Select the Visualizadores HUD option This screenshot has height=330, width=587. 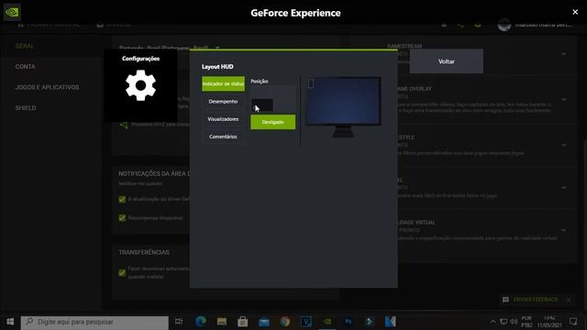[x=223, y=119]
